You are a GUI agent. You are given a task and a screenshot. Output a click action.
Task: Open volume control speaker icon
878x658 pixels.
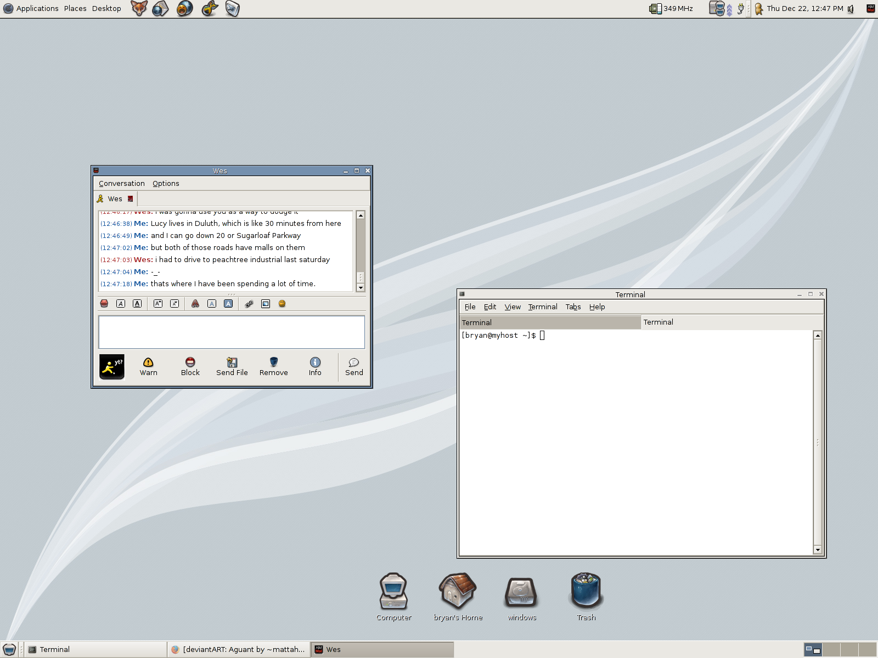[x=851, y=9]
